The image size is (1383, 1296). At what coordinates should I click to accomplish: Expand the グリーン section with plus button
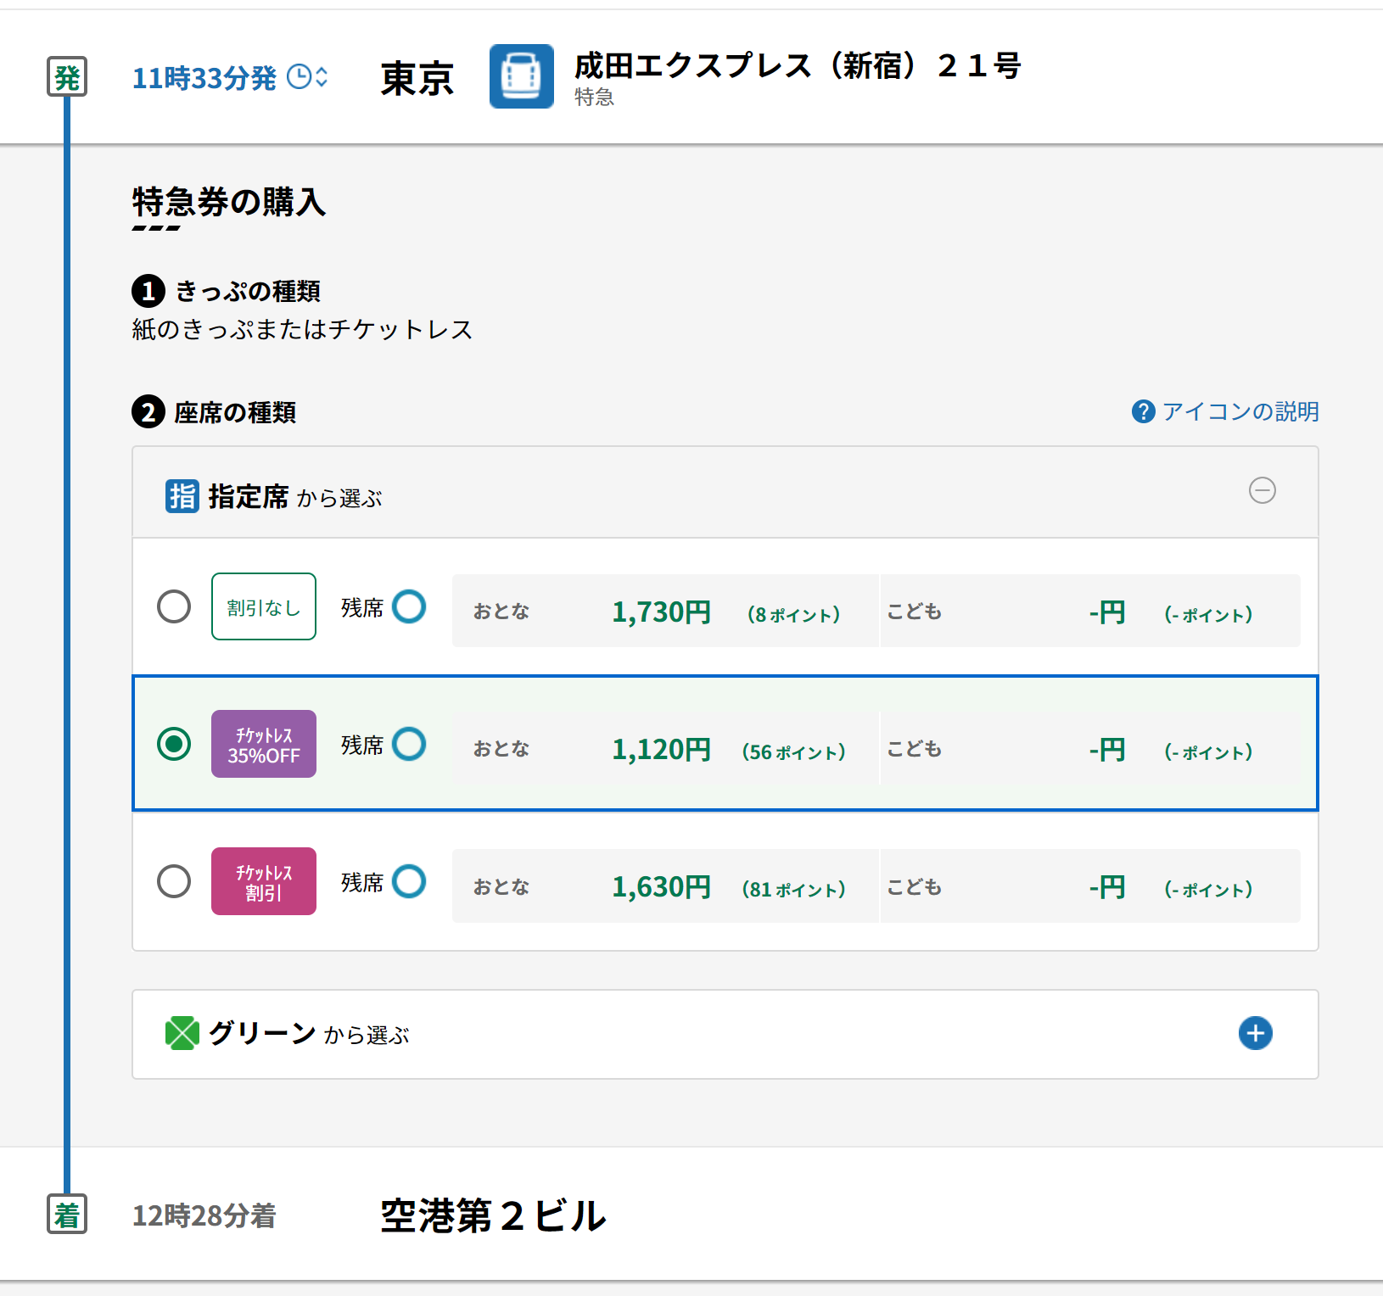tap(1255, 1033)
